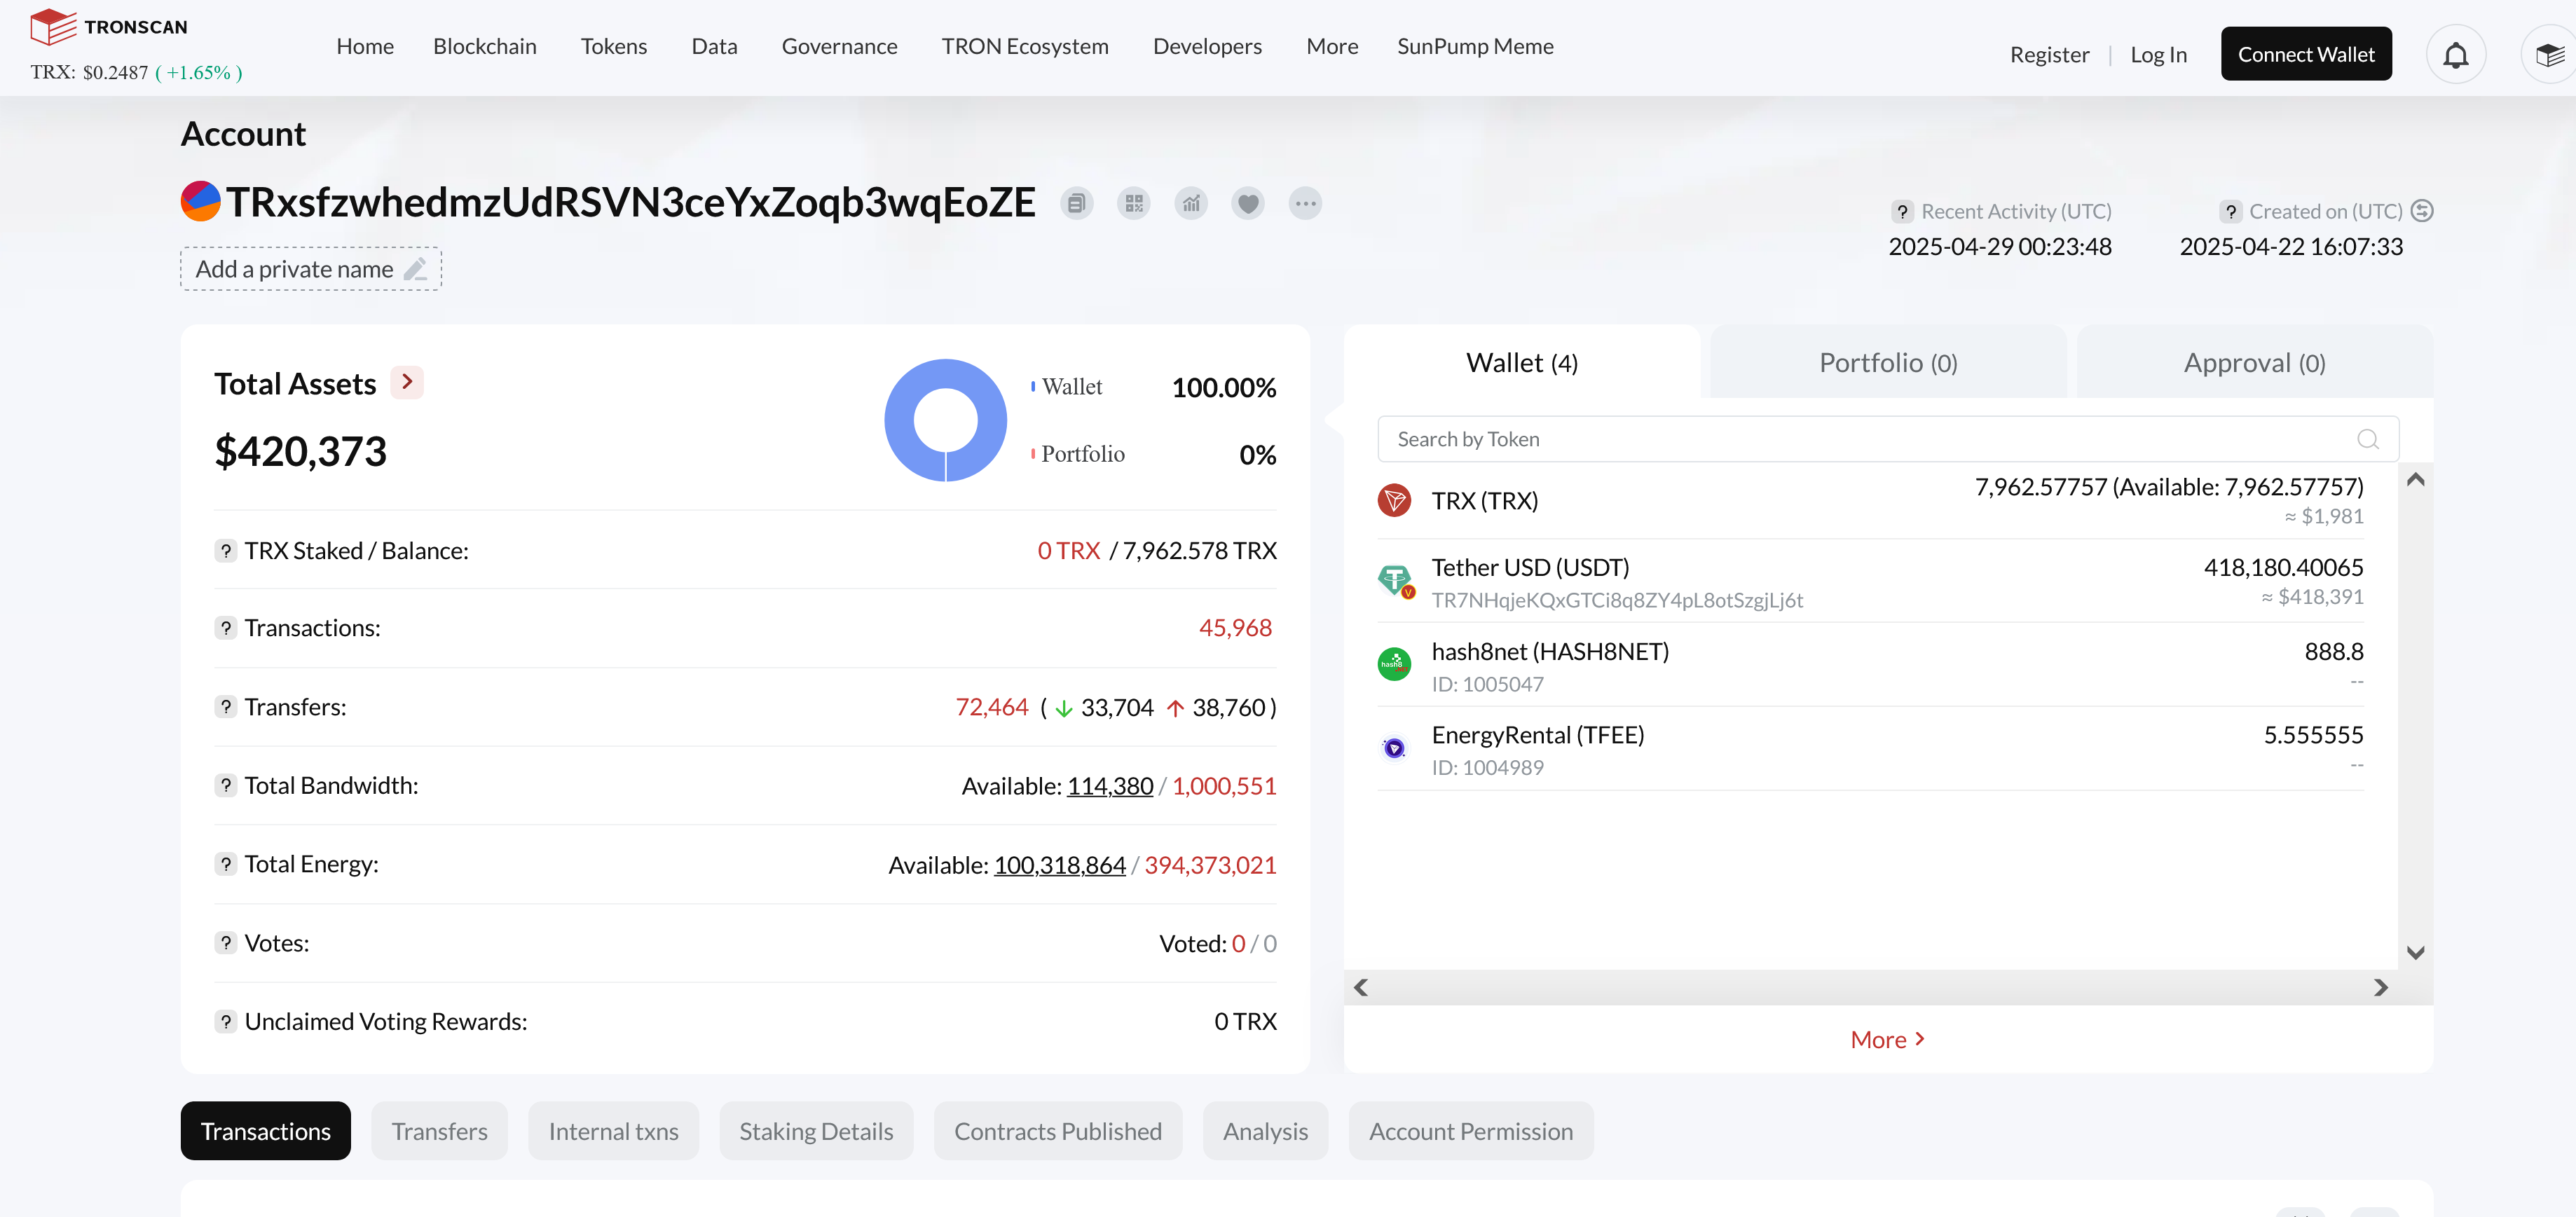Click help icon beside Total Energy
The height and width of the screenshot is (1217, 2576).
pyautogui.click(x=226, y=864)
